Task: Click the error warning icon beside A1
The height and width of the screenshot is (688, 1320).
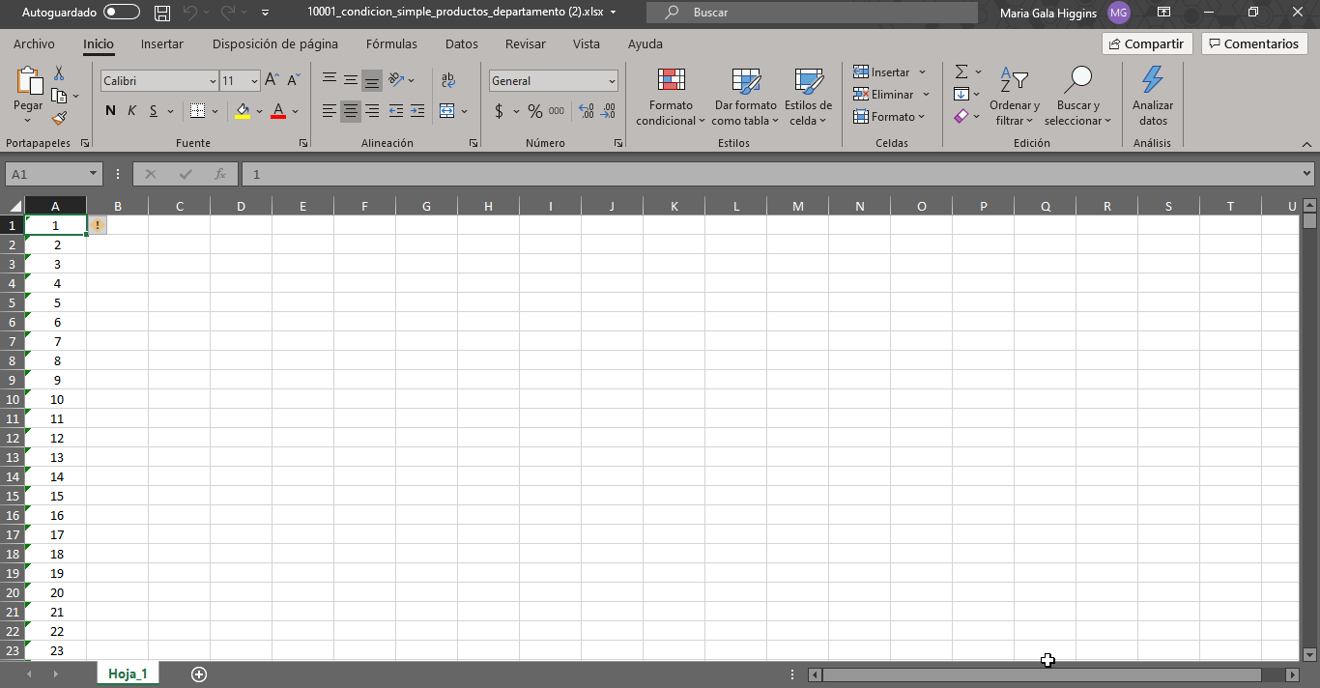Action: 98,225
